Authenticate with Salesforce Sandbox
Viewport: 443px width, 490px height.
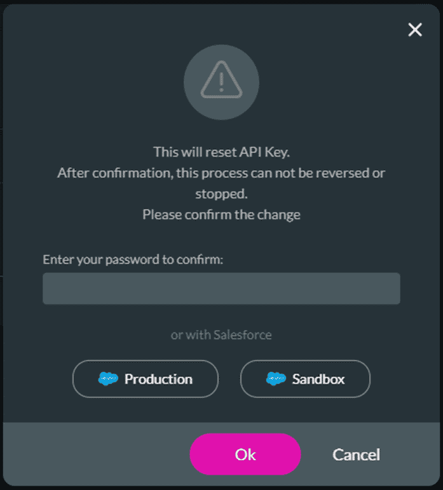pyautogui.click(x=305, y=379)
